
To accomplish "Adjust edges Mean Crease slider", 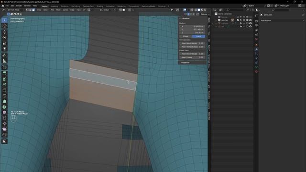I will tap(192, 57).
